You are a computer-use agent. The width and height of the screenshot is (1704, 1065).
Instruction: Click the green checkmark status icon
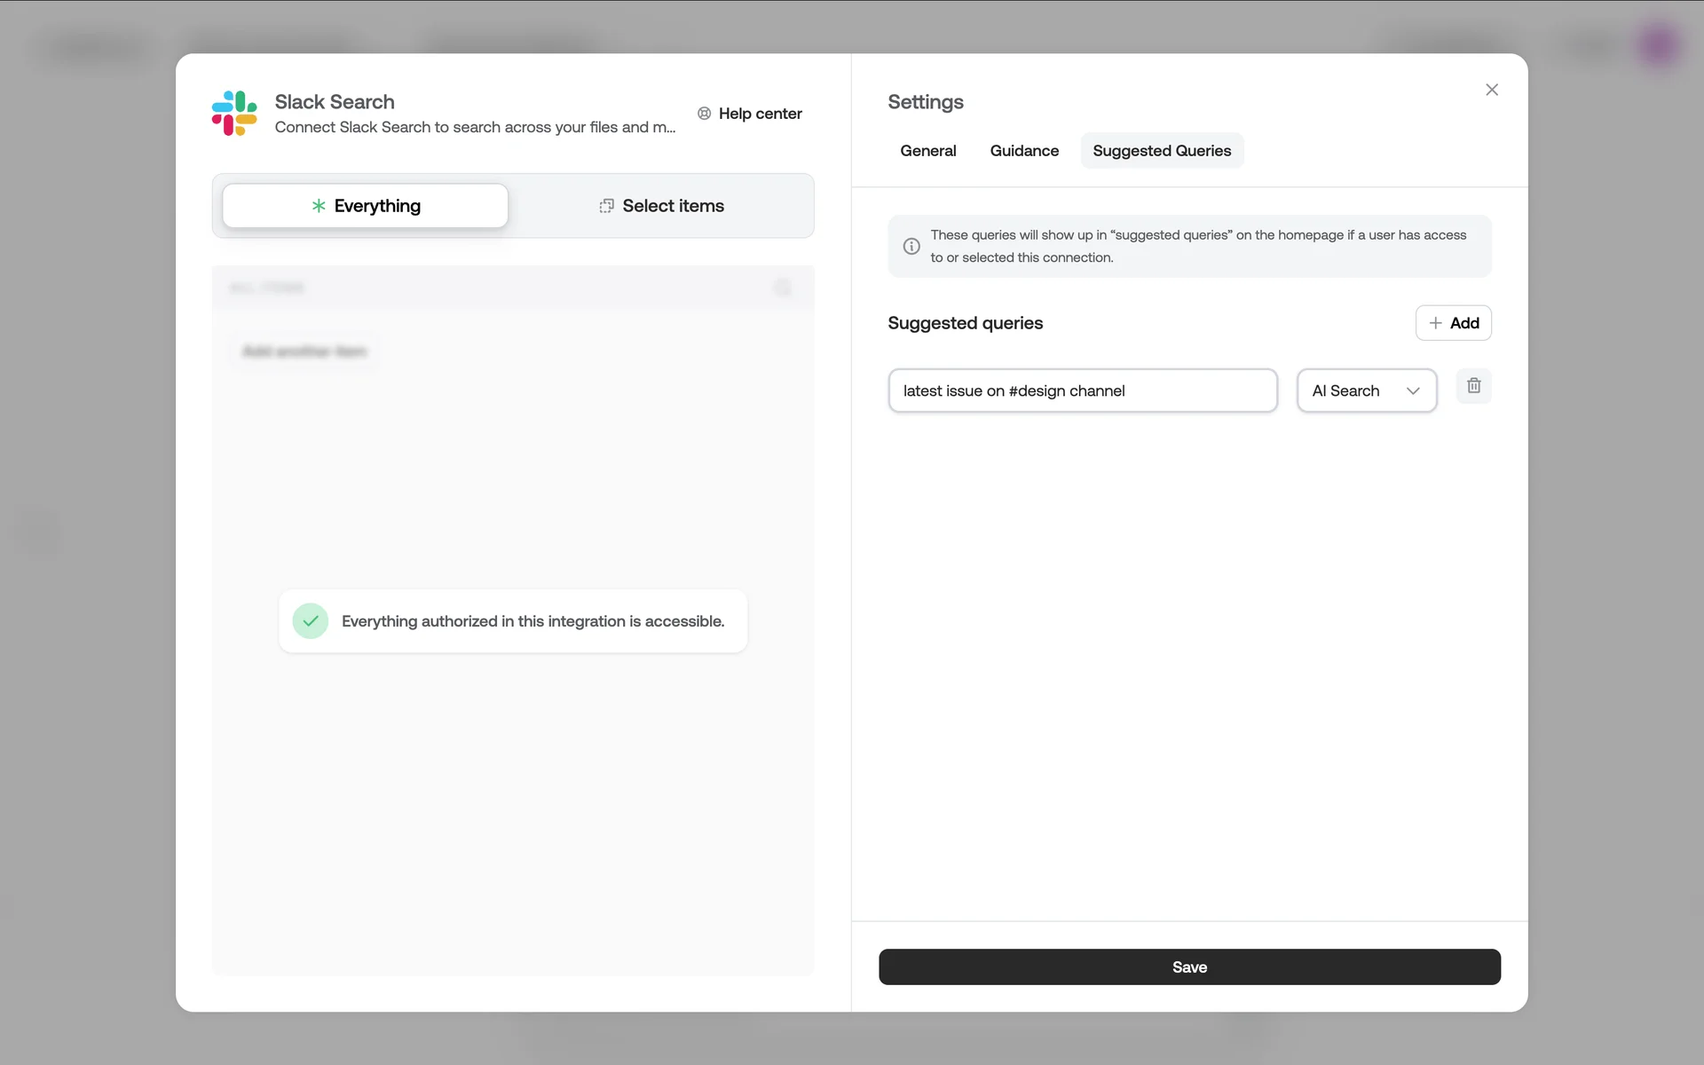[311, 621]
